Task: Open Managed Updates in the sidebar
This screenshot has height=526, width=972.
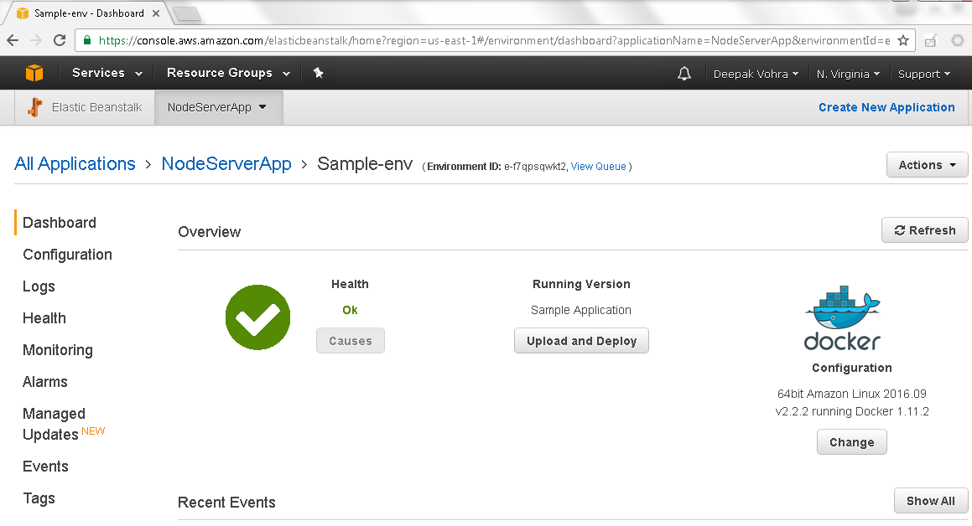Action: click(55, 424)
